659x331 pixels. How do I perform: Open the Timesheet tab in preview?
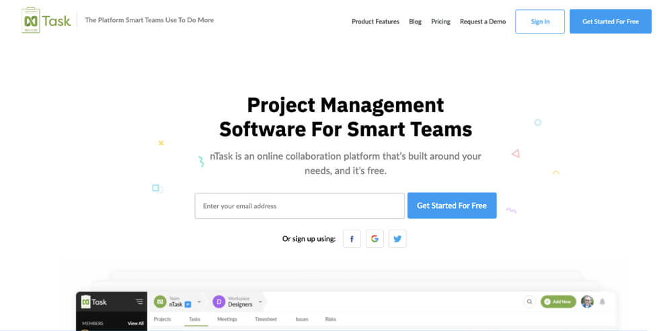pyautogui.click(x=266, y=320)
